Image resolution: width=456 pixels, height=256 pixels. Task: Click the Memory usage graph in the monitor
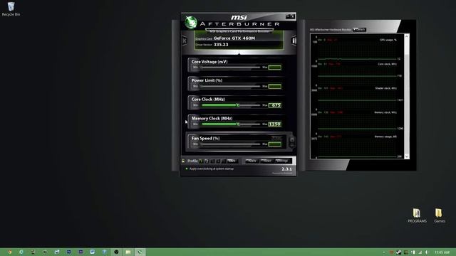(357, 146)
